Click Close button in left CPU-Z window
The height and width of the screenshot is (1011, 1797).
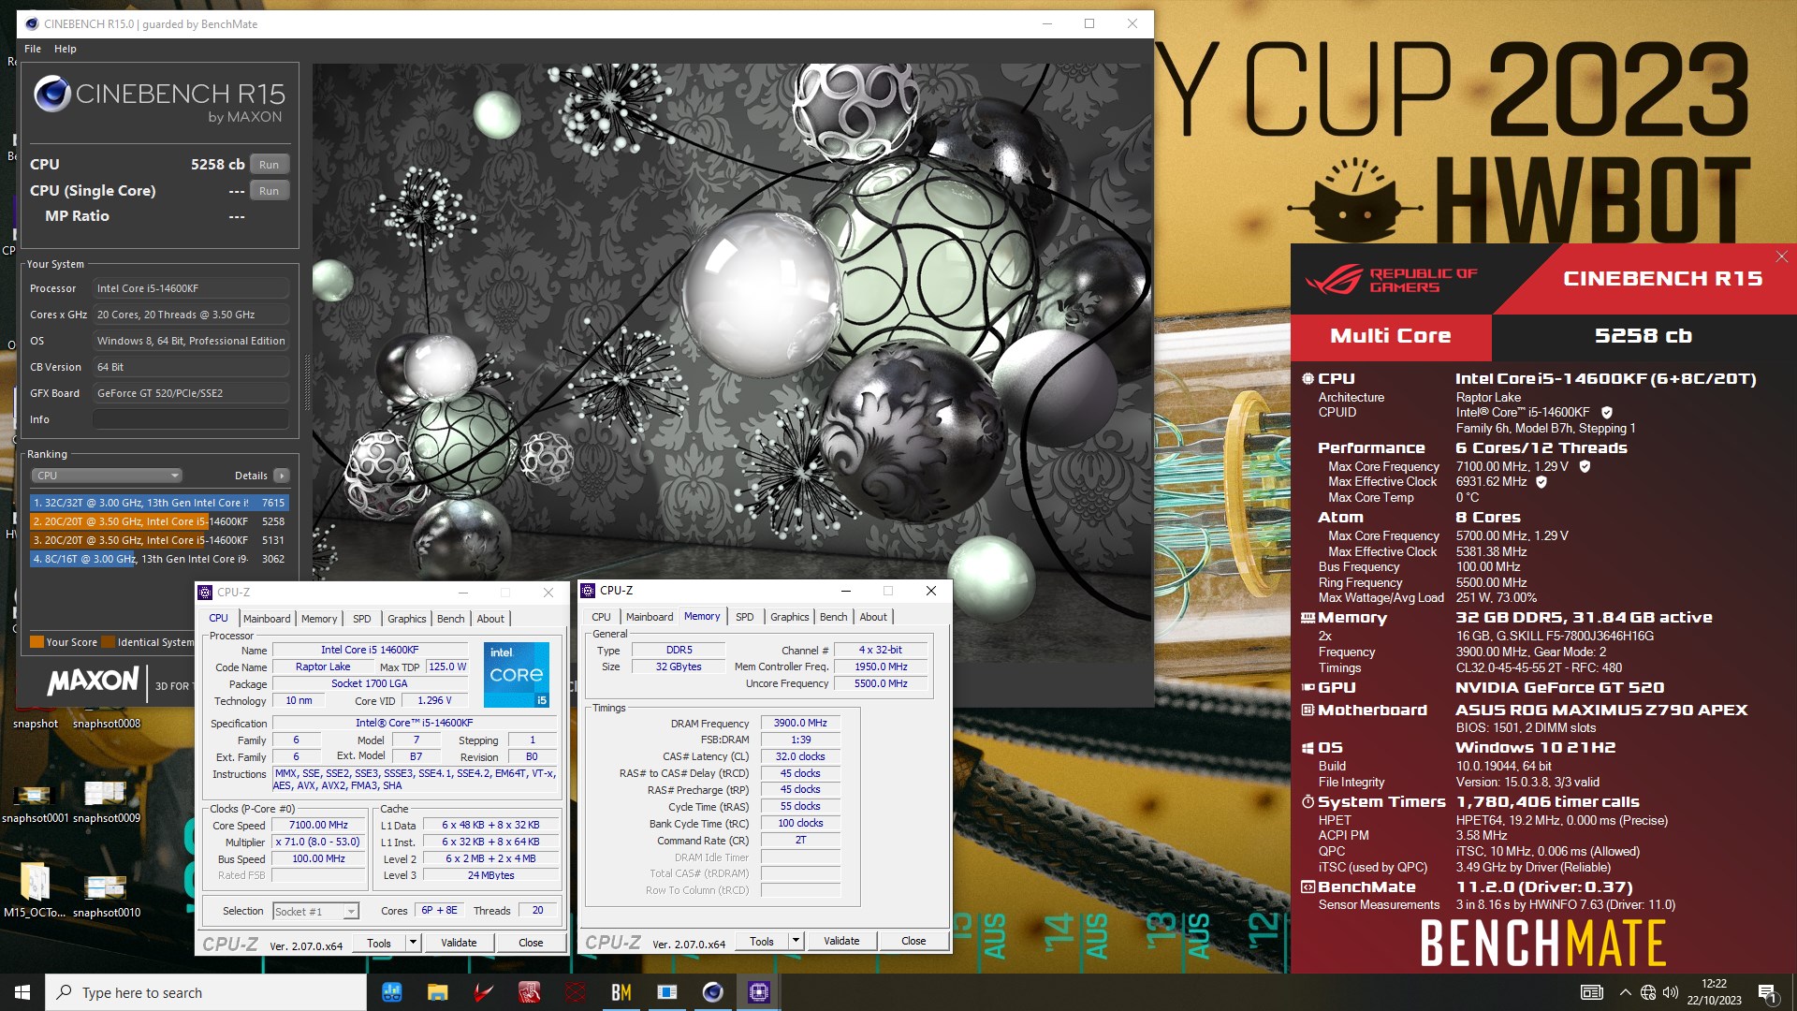[531, 943]
